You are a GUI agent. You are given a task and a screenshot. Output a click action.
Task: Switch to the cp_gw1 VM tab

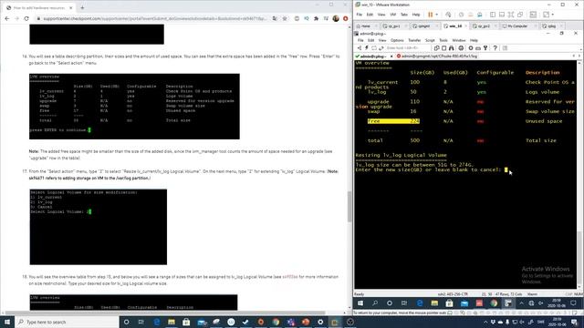[394, 26]
